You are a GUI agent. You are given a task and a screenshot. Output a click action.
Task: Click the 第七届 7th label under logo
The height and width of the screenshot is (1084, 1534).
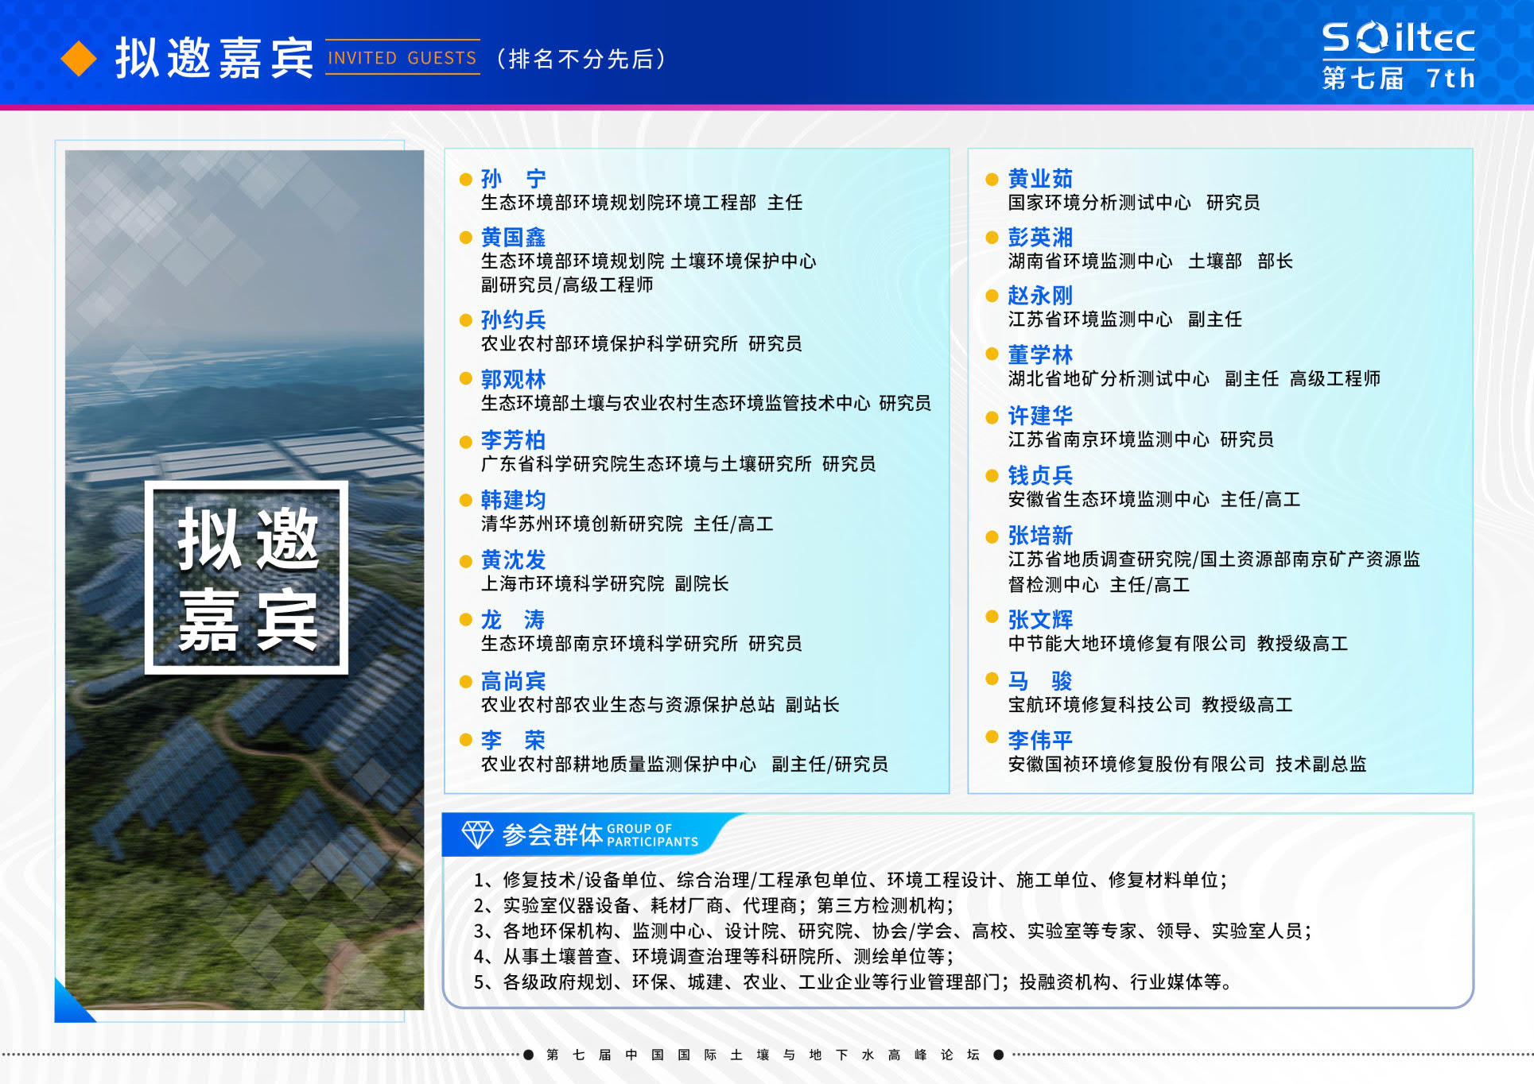click(x=1398, y=79)
